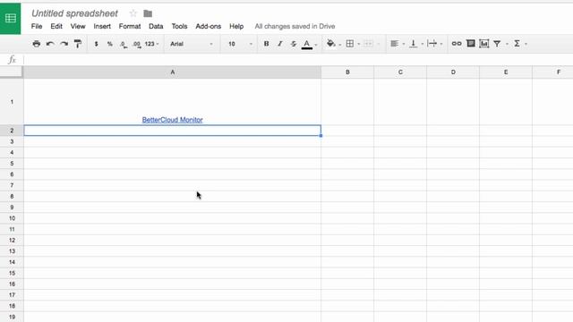573x322 pixels.
Task: Open the Arial font dropdown
Action: [x=191, y=44]
